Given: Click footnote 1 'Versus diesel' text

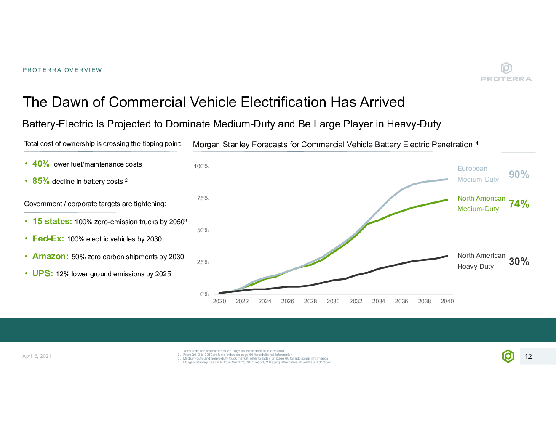Looking at the screenshot, I should pyautogui.click(x=231, y=351).
